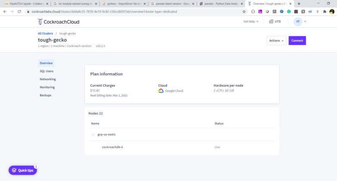Click the CockroachCloud logo
The width and height of the screenshot is (337, 181).
pyautogui.click(x=59, y=22)
